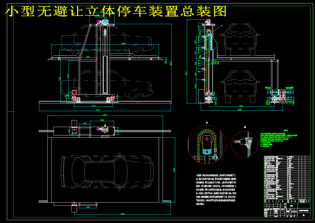The height and width of the screenshot is (223, 315).
Task: Select the white working principle paragraph
Action: tap(216, 190)
